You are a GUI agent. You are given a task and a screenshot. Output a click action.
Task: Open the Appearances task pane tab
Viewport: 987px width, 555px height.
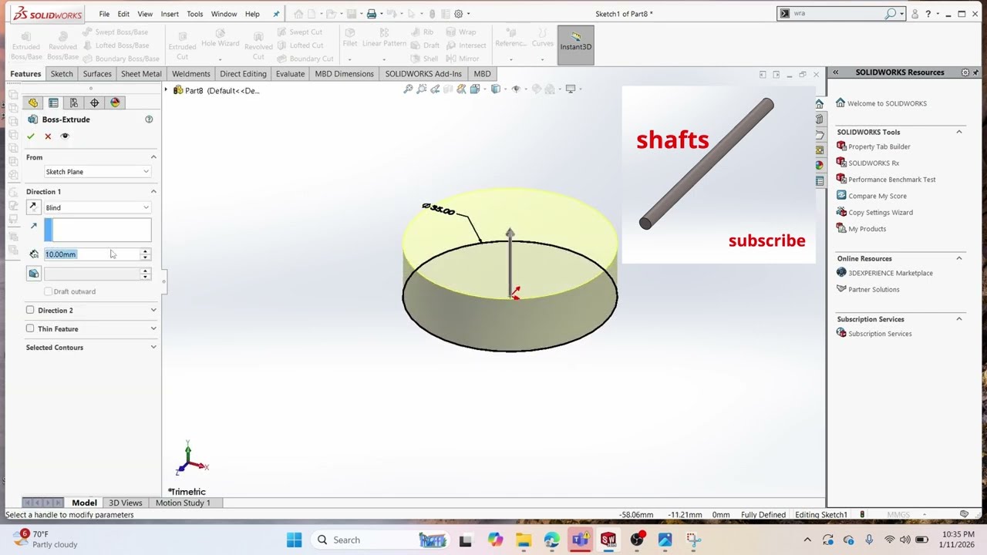[819, 165]
